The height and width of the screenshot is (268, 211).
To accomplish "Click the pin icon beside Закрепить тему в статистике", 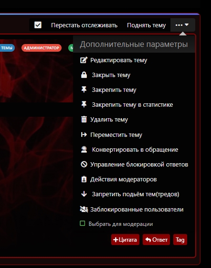I will pos(84,104).
